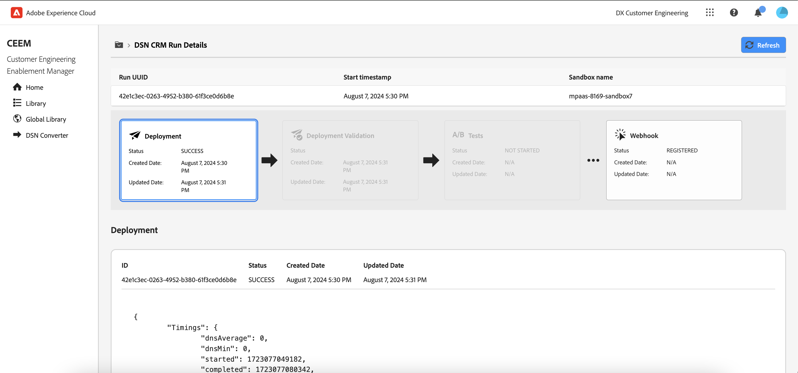Click the A/B Tests icon
798x373 pixels.
tap(458, 135)
